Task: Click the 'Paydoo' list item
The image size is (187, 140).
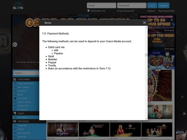Action: click(58, 53)
